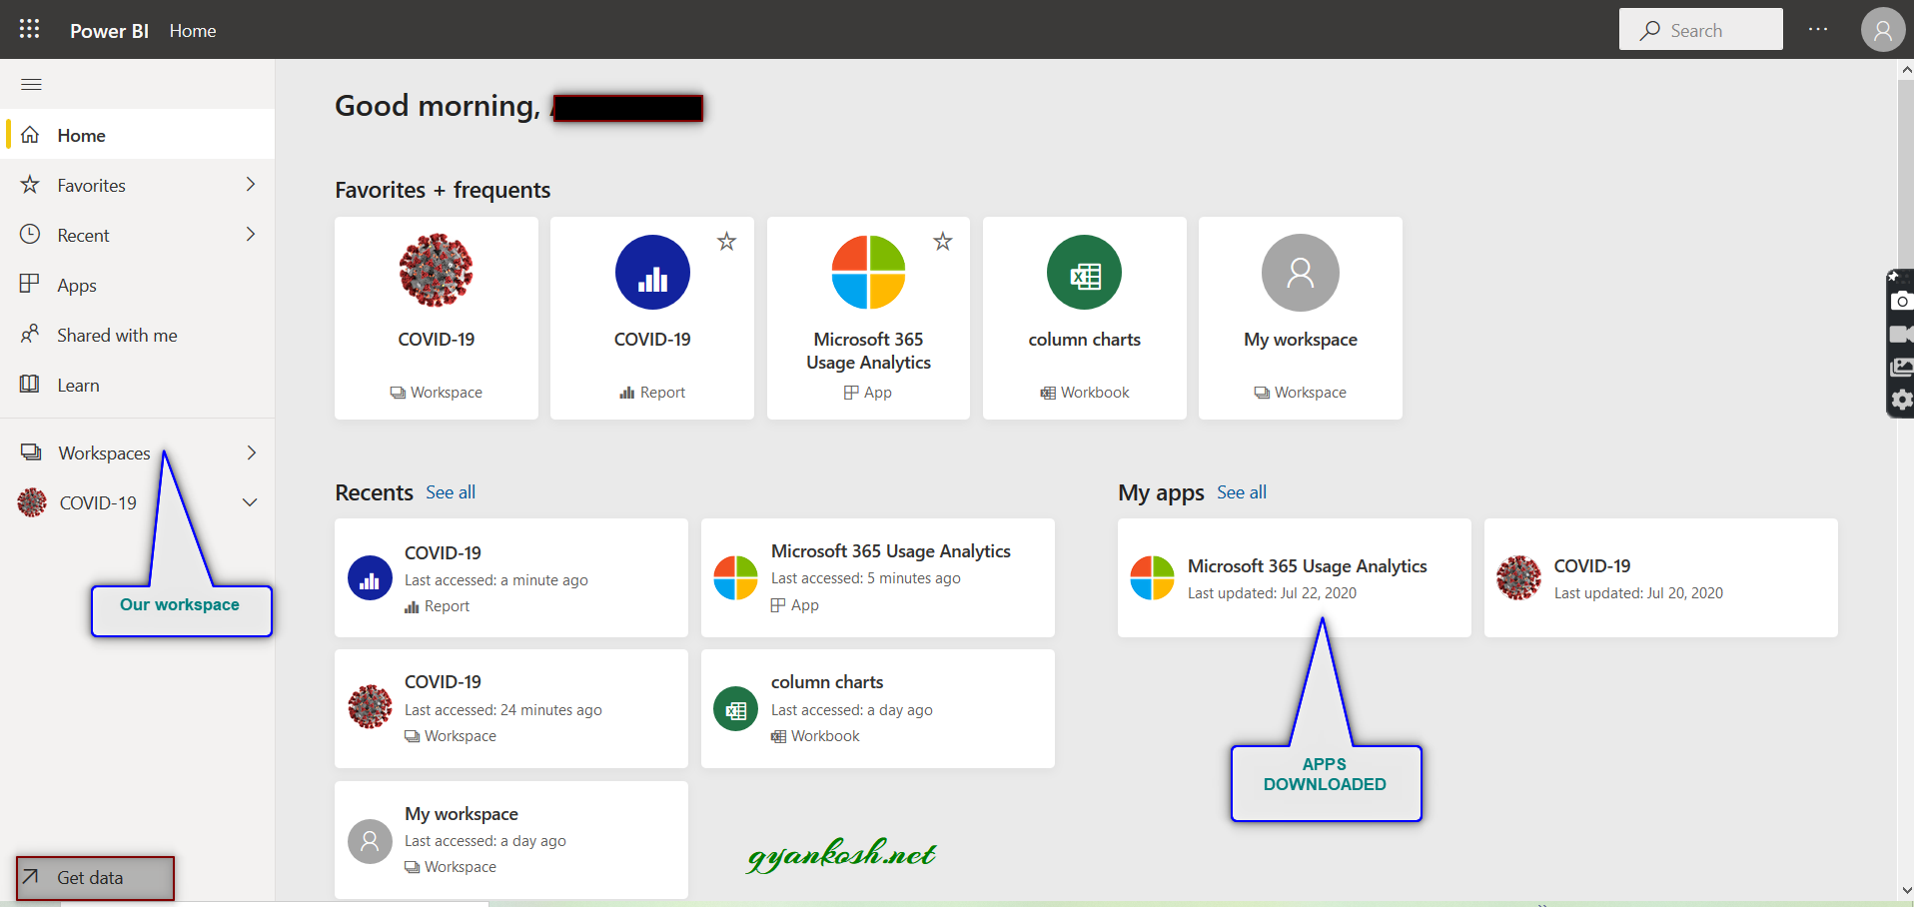Click the Get data arrow icon
Screen dimensions: 1914x907
click(x=31, y=877)
